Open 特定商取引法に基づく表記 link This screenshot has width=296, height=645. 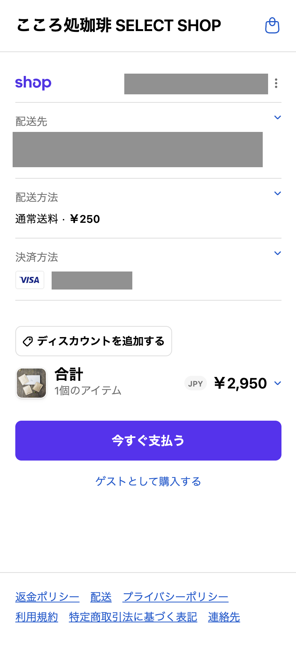point(133,617)
